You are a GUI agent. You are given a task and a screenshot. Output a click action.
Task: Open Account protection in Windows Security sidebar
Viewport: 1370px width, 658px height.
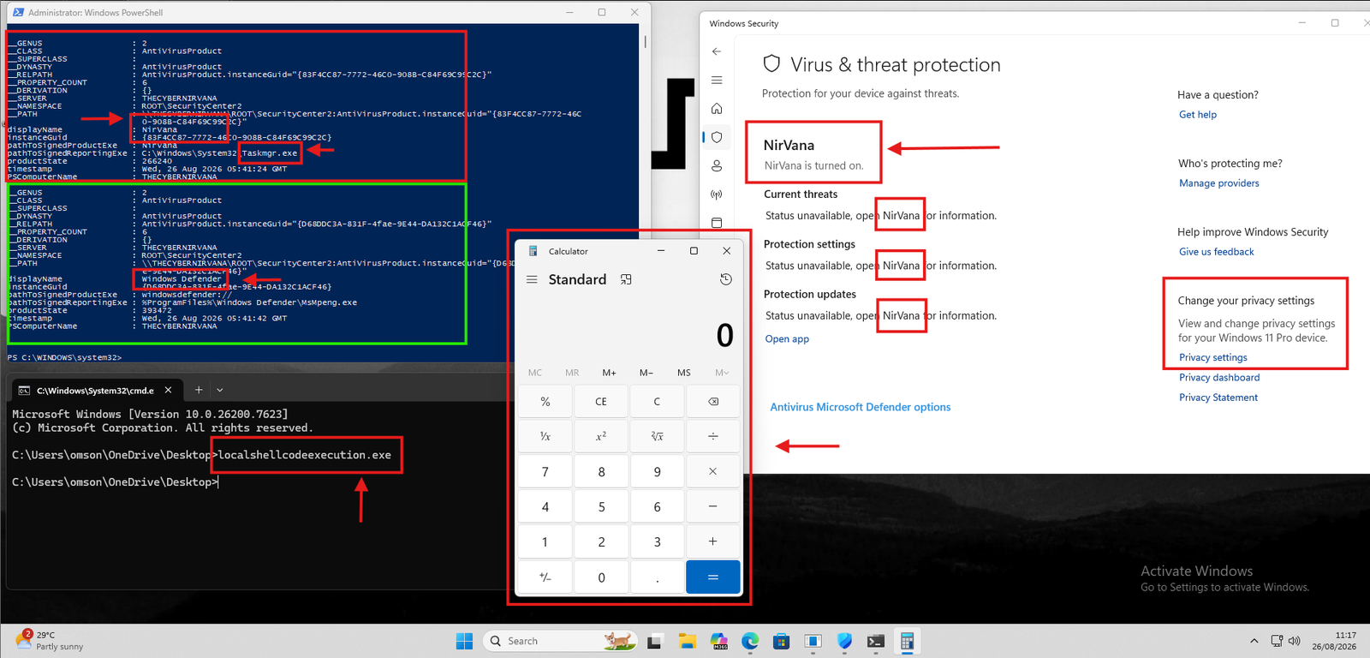point(717,165)
